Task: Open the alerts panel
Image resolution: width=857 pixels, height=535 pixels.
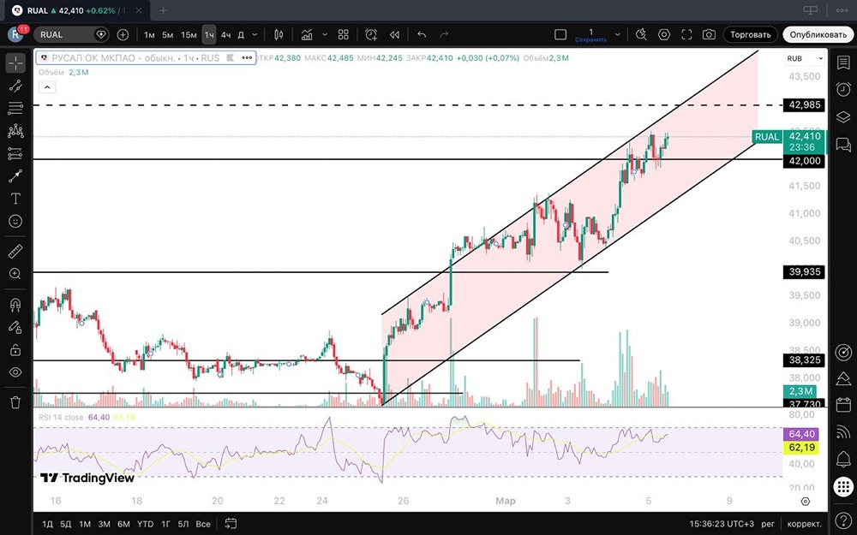Action: (x=842, y=89)
